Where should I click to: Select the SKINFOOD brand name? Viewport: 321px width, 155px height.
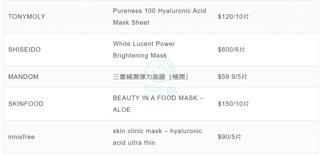click(26, 104)
